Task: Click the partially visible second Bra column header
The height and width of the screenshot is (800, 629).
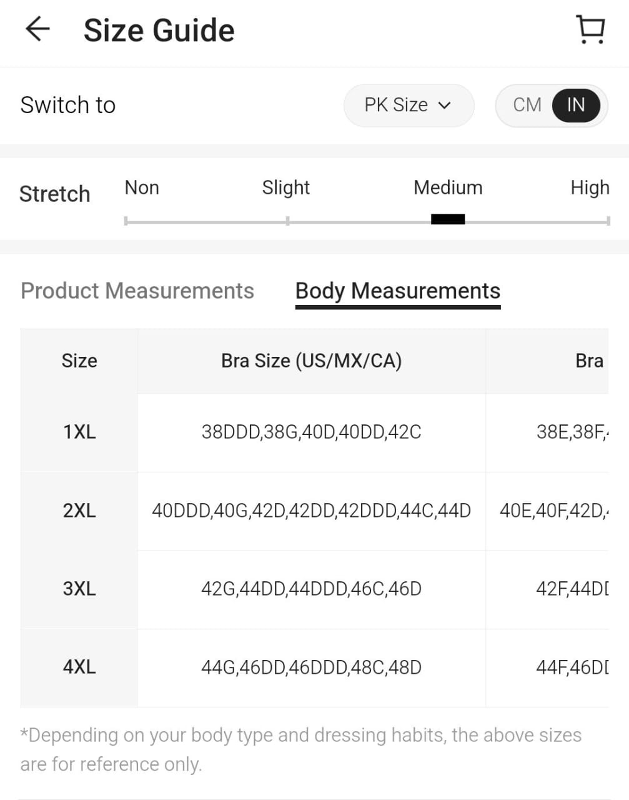Action: 588,361
